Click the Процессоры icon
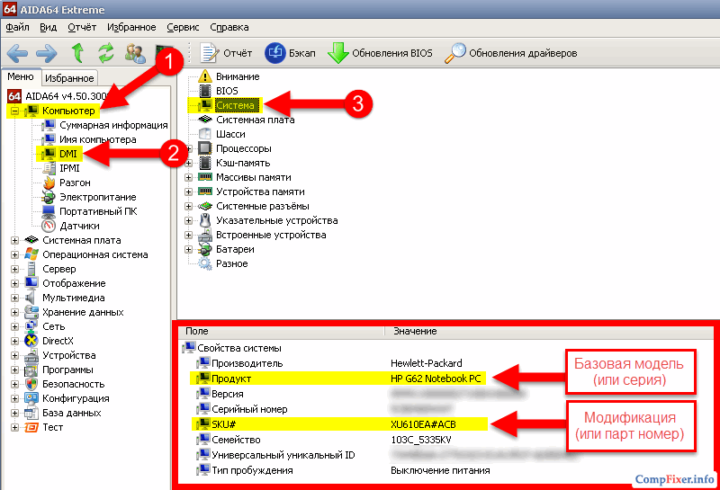The height and width of the screenshot is (490, 720). (x=205, y=148)
